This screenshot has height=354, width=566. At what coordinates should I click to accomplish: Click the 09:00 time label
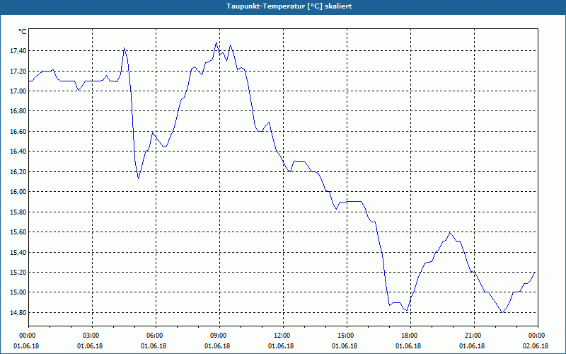pyautogui.click(x=219, y=336)
